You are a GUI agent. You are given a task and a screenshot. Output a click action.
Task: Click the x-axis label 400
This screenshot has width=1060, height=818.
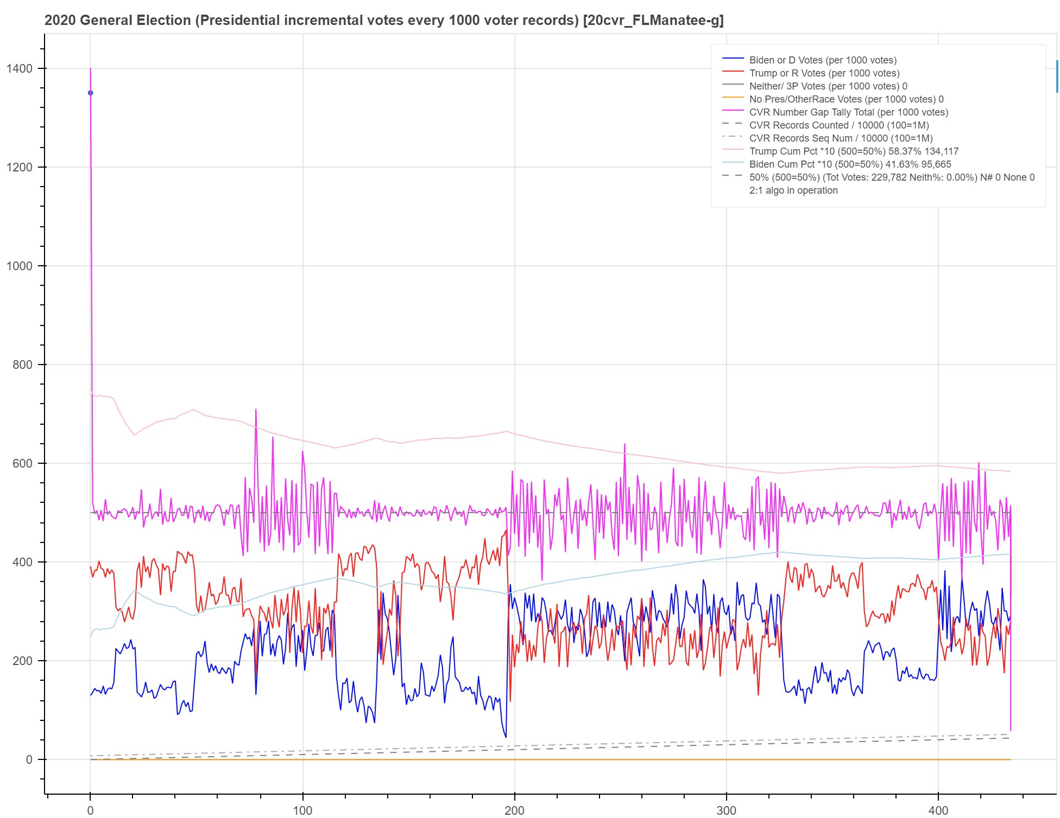(938, 810)
